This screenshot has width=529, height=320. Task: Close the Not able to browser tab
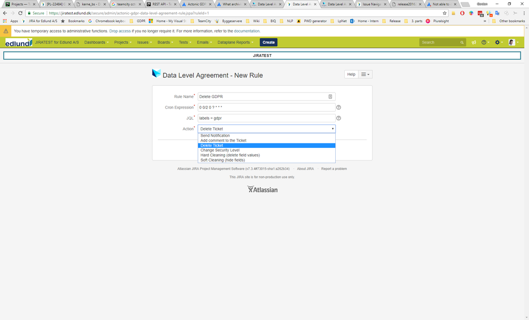point(455,4)
